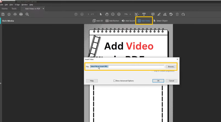Confirm with OK button
The height and width of the screenshot is (122, 221).
158,81
